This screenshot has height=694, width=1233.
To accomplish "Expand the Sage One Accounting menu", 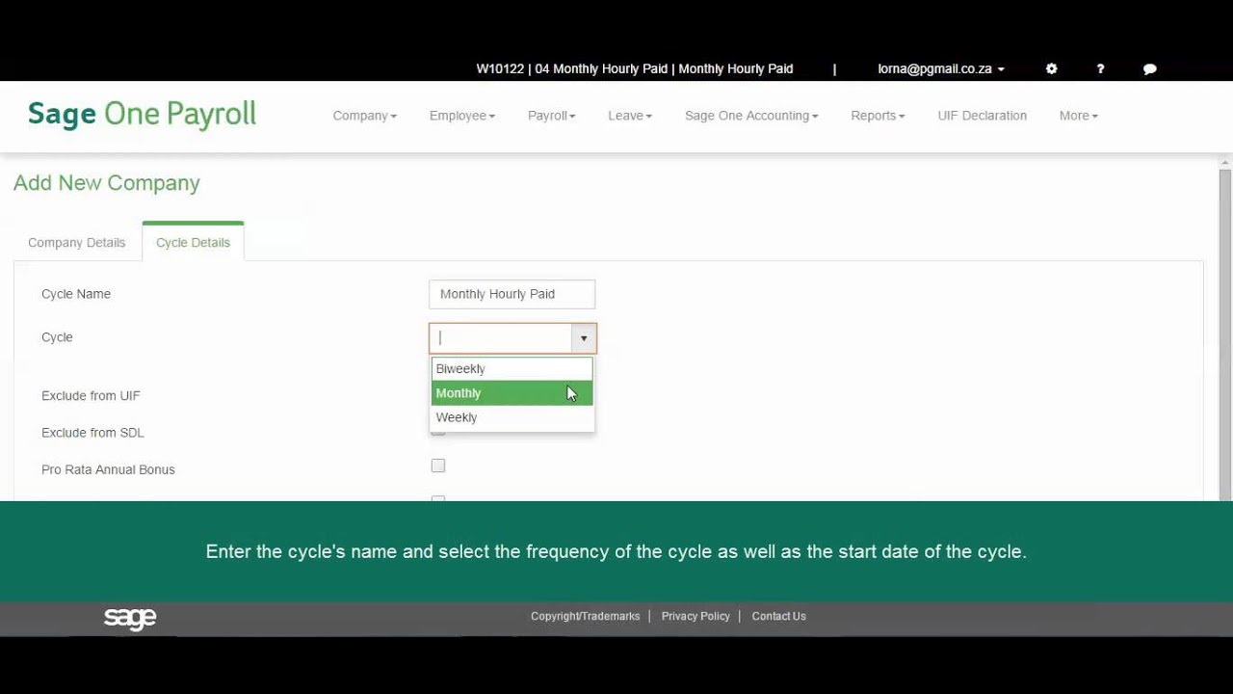I will click(x=751, y=116).
